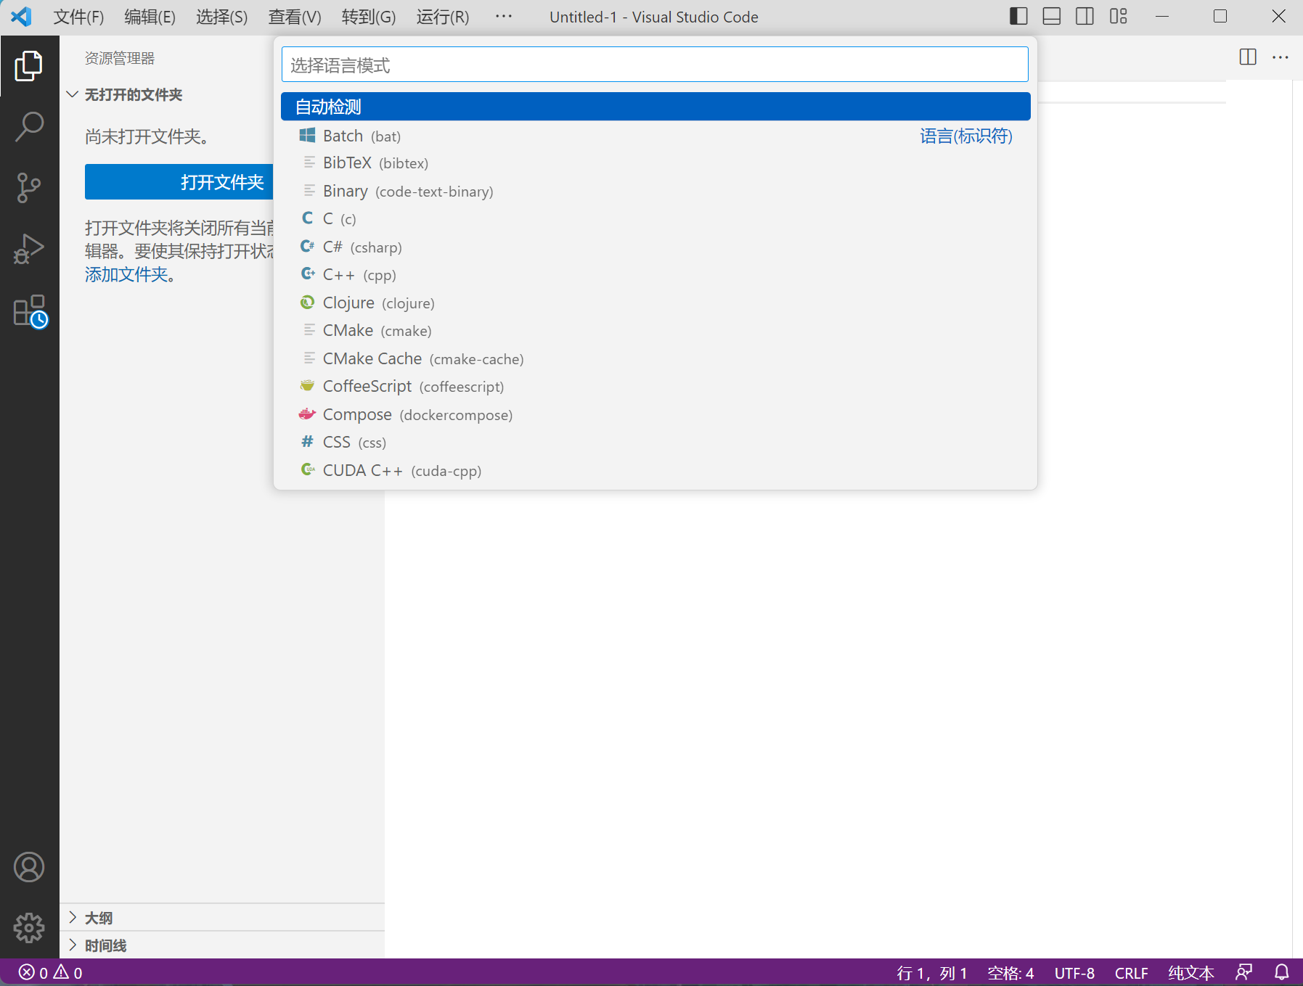Open the Extensions view

click(x=29, y=311)
